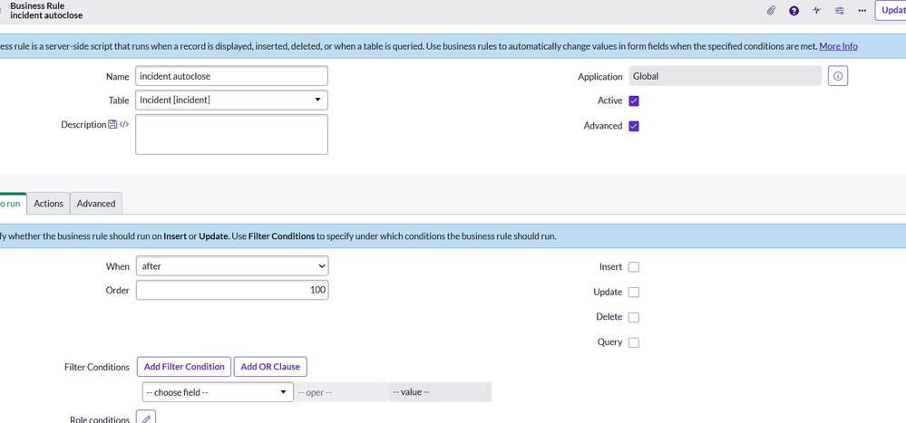Enable the Insert checkbox
Screen dimensions: 906x423
click(634, 267)
